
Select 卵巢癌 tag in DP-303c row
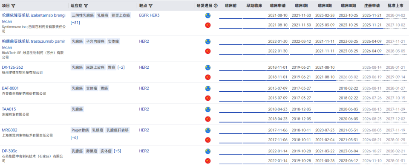tap(92, 151)
